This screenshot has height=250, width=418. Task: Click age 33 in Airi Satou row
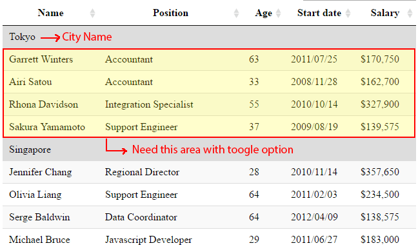pyautogui.click(x=254, y=82)
